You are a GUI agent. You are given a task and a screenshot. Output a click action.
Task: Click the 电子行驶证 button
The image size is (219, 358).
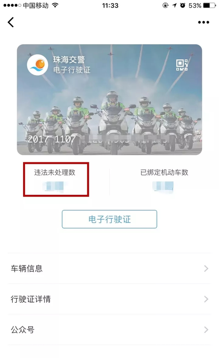(x=109, y=219)
